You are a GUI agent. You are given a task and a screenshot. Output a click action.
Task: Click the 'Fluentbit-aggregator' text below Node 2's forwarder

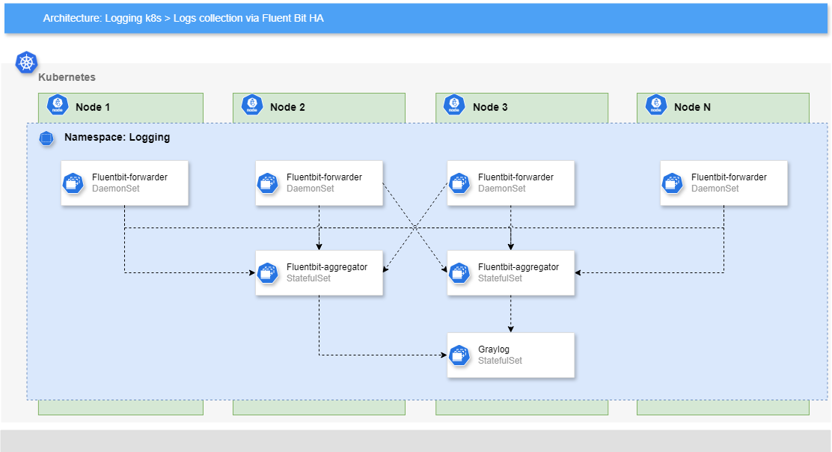click(x=327, y=267)
